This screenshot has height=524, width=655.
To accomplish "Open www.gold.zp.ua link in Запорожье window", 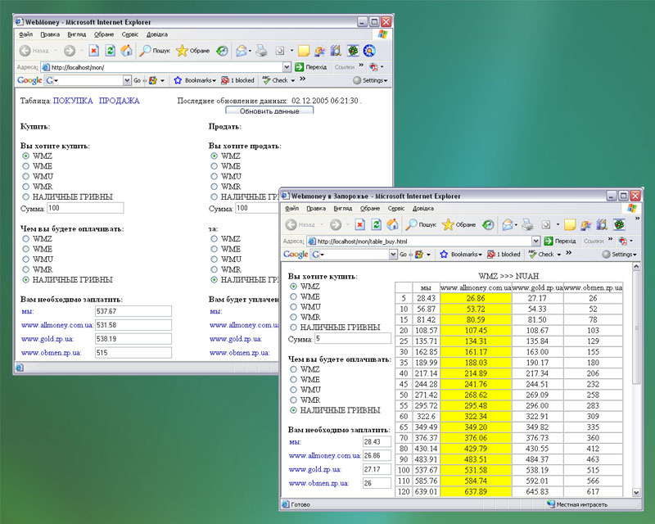I will coord(314,469).
